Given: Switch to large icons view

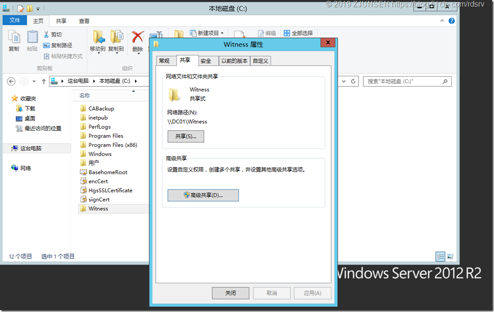Looking at the screenshot, I should [450, 257].
